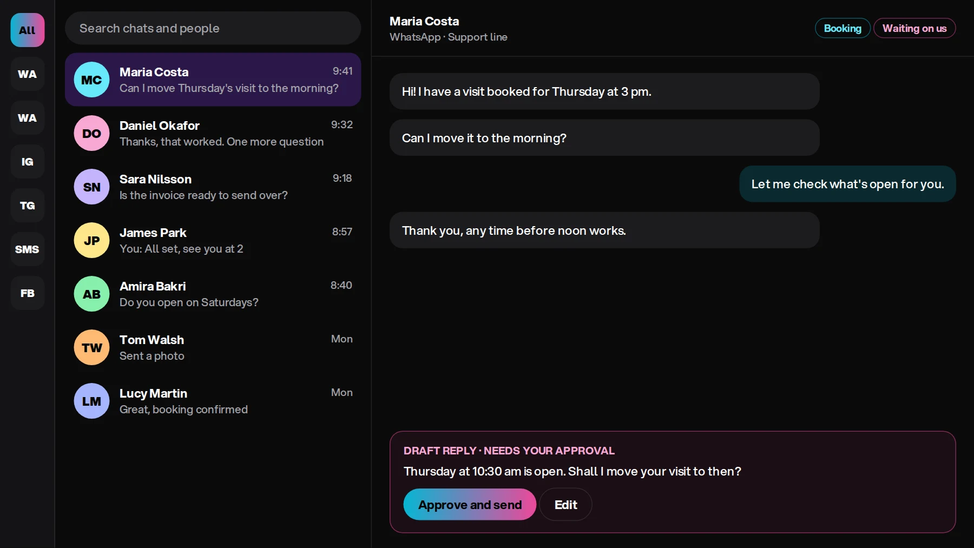Screen dimensions: 974x548
Task: Click Daniel Okafor's DO avatar
Action: coord(91,133)
